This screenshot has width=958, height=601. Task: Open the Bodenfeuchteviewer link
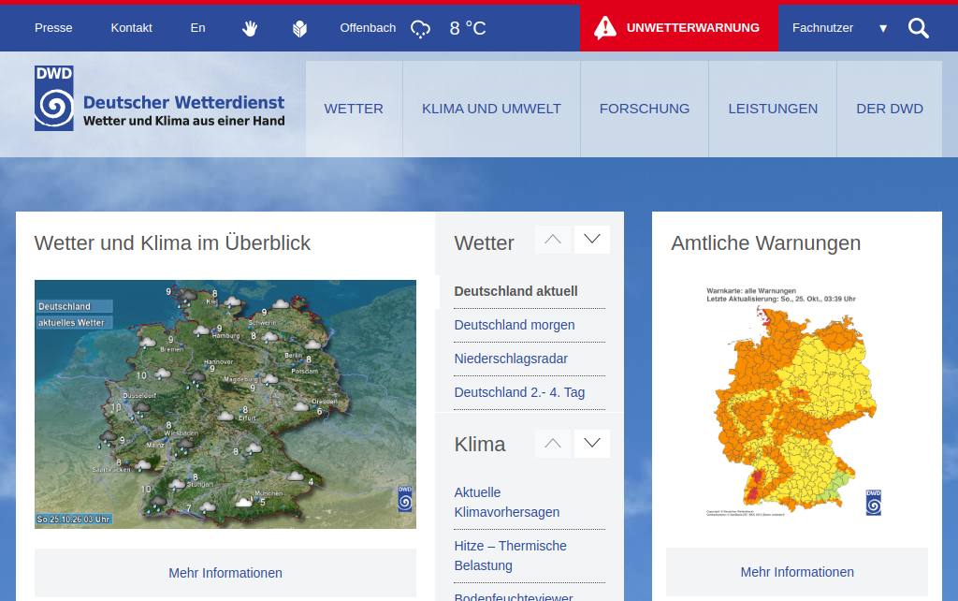click(514, 596)
